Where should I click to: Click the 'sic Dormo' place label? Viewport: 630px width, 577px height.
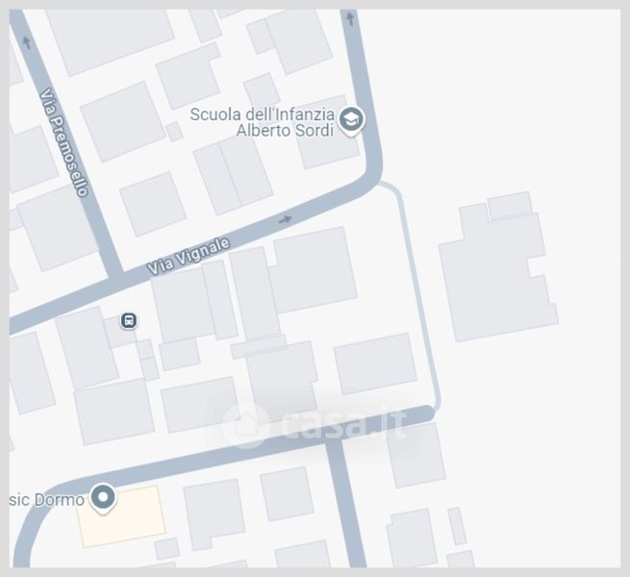pyautogui.click(x=46, y=500)
